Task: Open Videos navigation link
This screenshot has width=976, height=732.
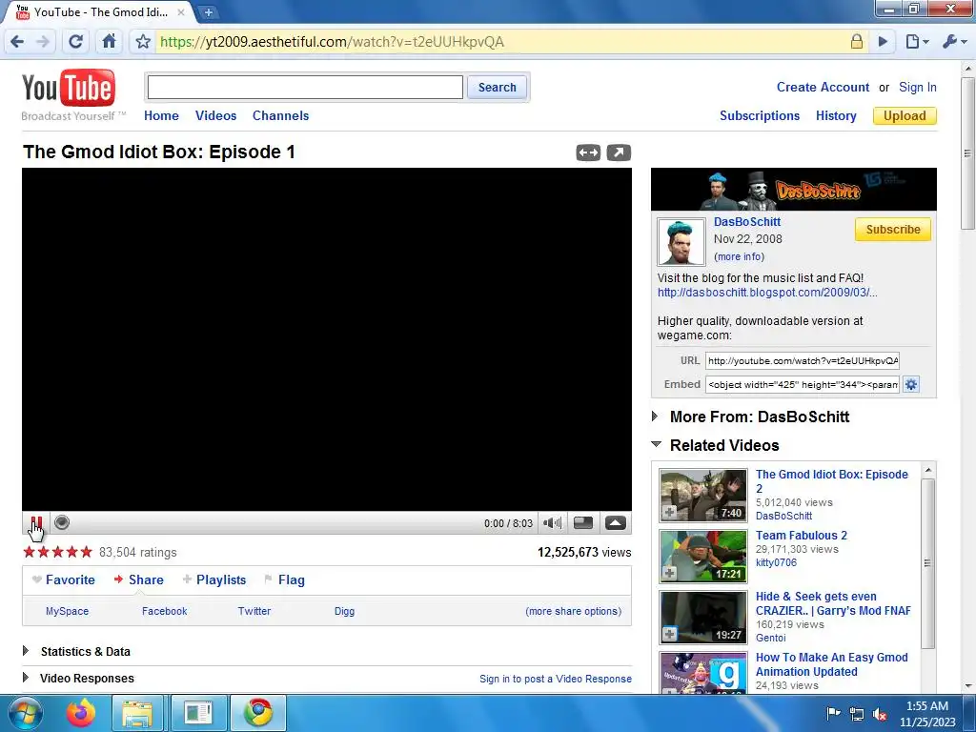Action: pyautogui.click(x=216, y=115)
